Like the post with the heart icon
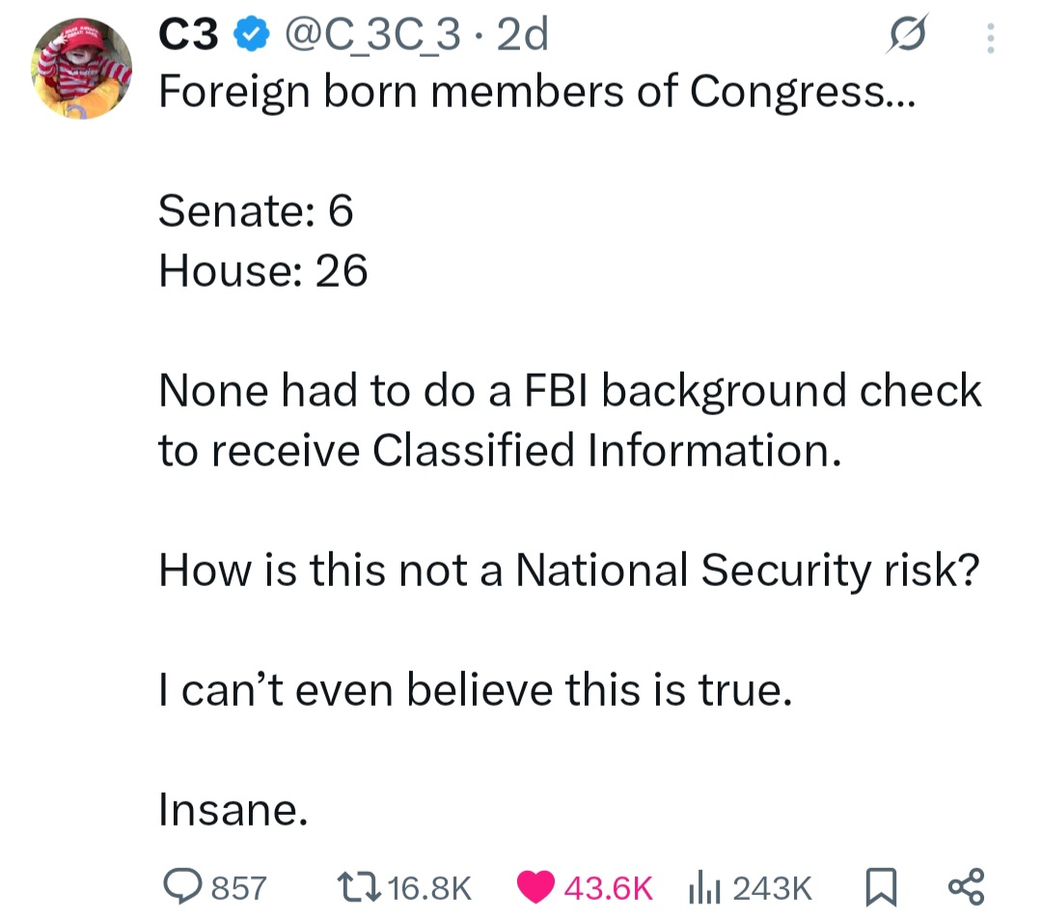 coord(537,885)
